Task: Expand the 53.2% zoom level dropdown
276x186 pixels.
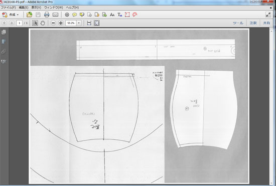Action: [79, 23]
